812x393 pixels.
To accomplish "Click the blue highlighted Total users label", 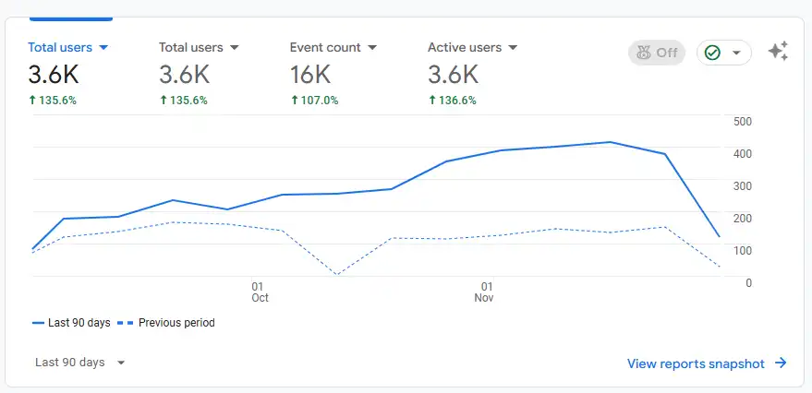I will 61,47.
